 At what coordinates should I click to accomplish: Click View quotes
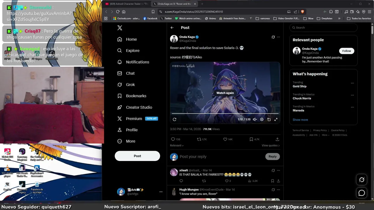point(271,146)
